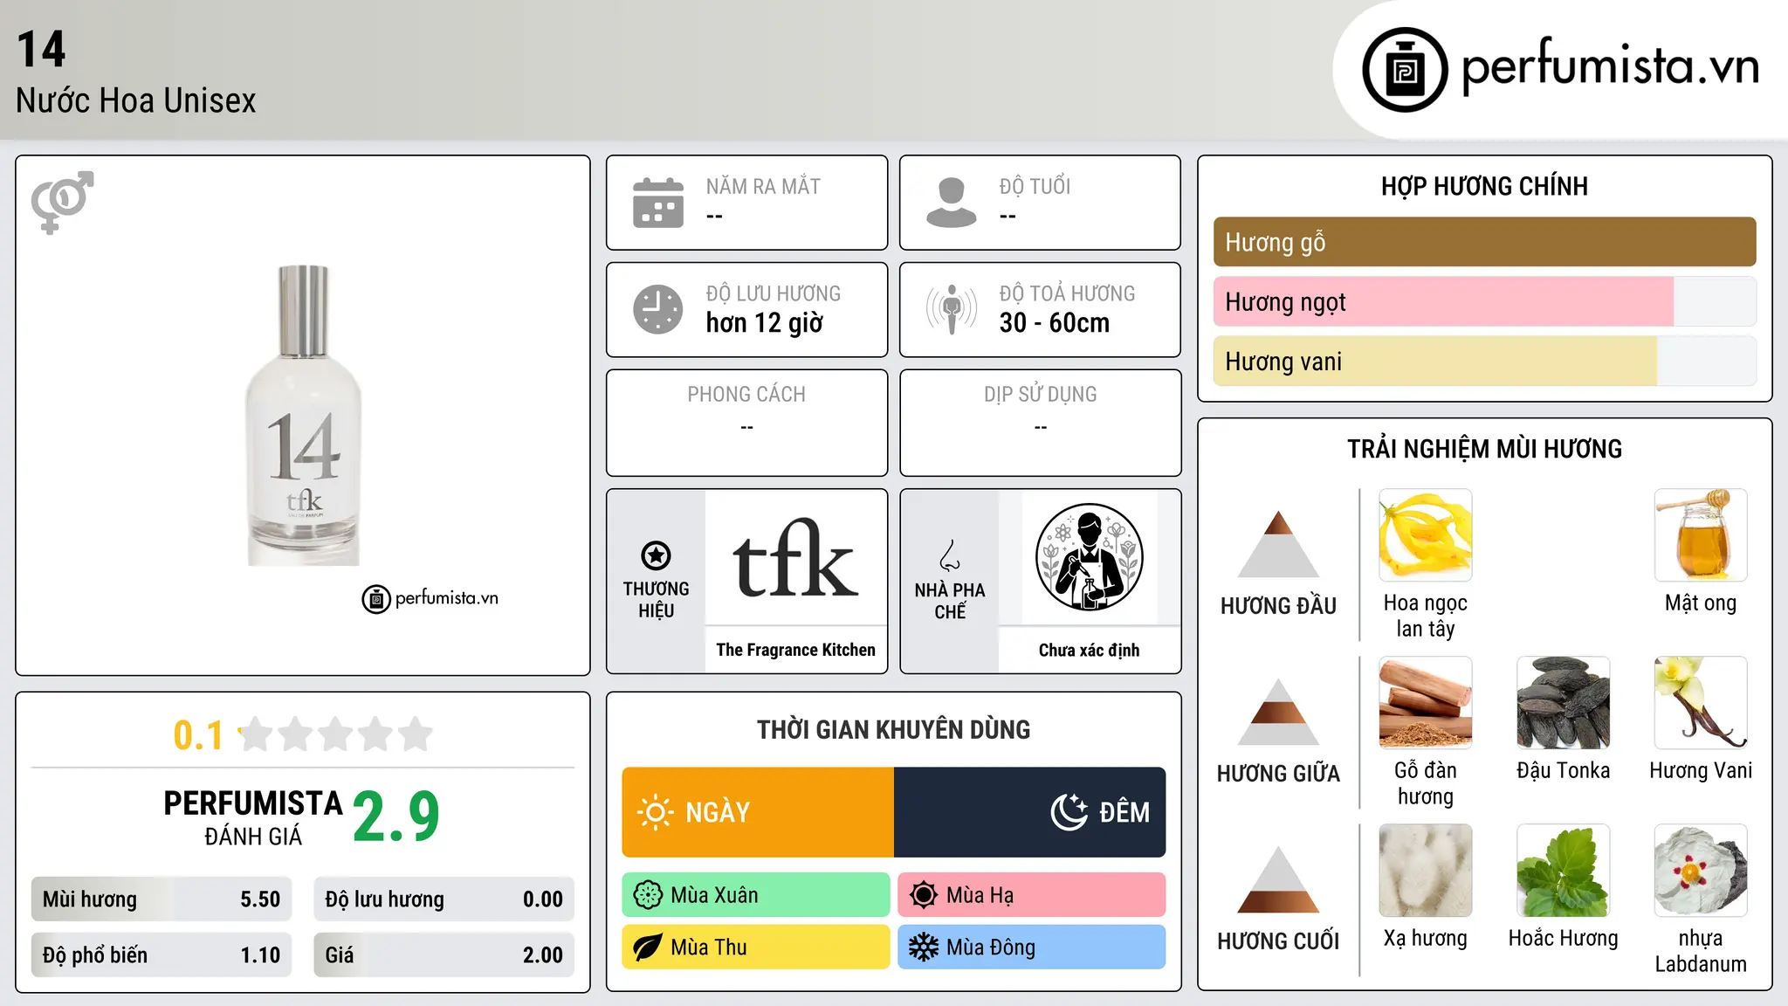Select the Mùa Thu season tag

[x=756, y=947]
